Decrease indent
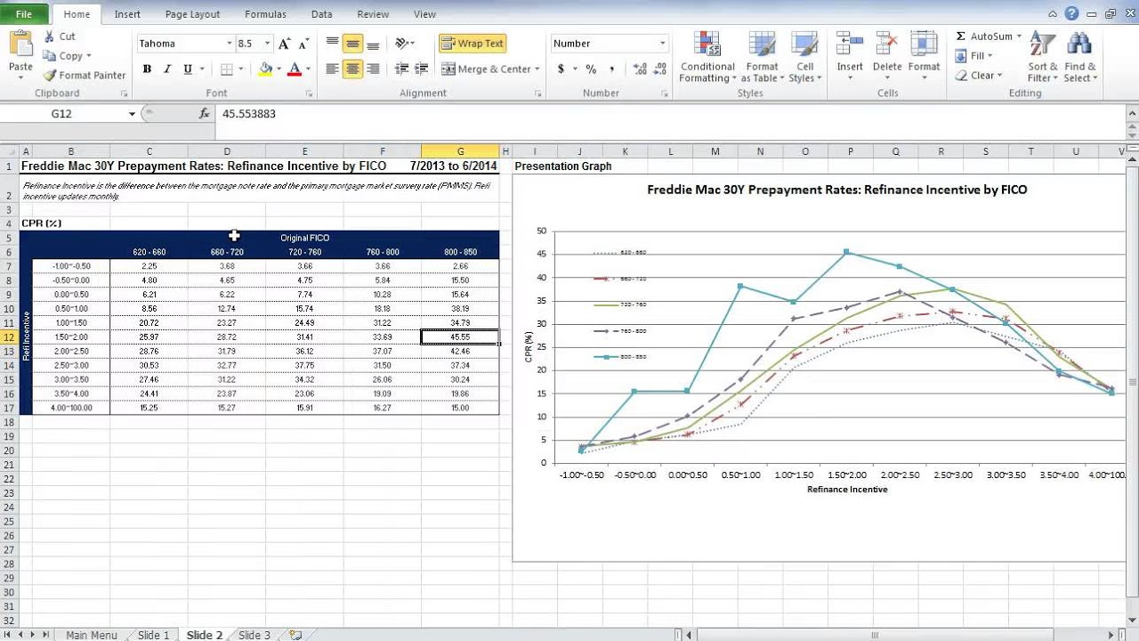The width and height of the screenshot is (1139, 641). tap(401, 69)
